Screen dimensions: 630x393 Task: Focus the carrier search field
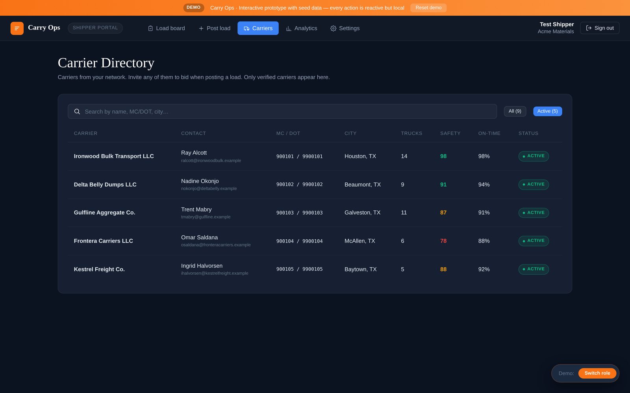(282, 112)
